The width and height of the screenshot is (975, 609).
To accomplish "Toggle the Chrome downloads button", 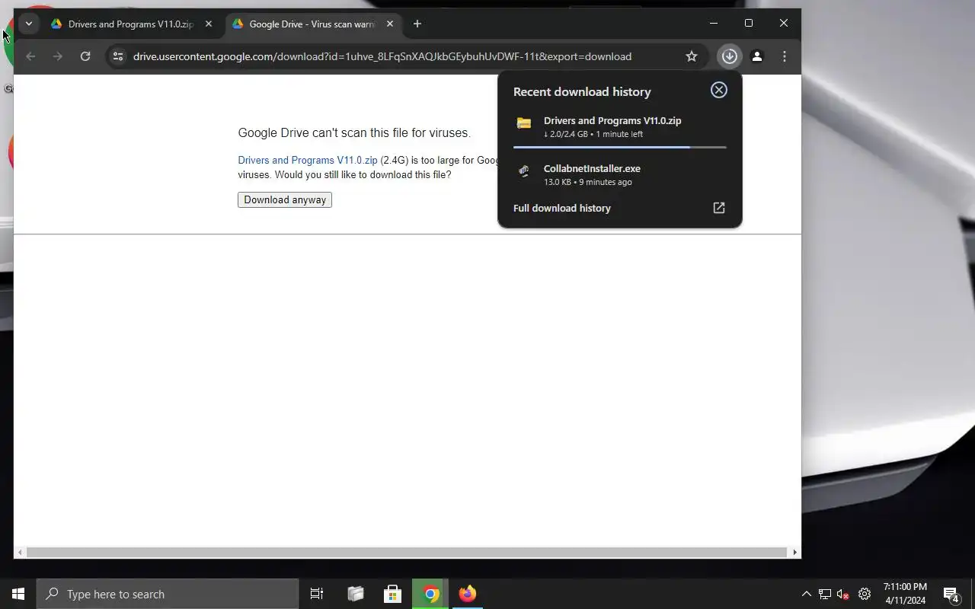I will 730,56.
